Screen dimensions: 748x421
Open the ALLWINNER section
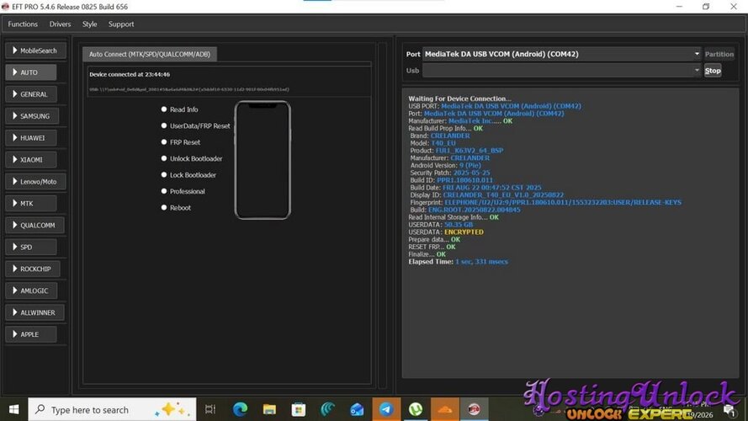point(34,312)
